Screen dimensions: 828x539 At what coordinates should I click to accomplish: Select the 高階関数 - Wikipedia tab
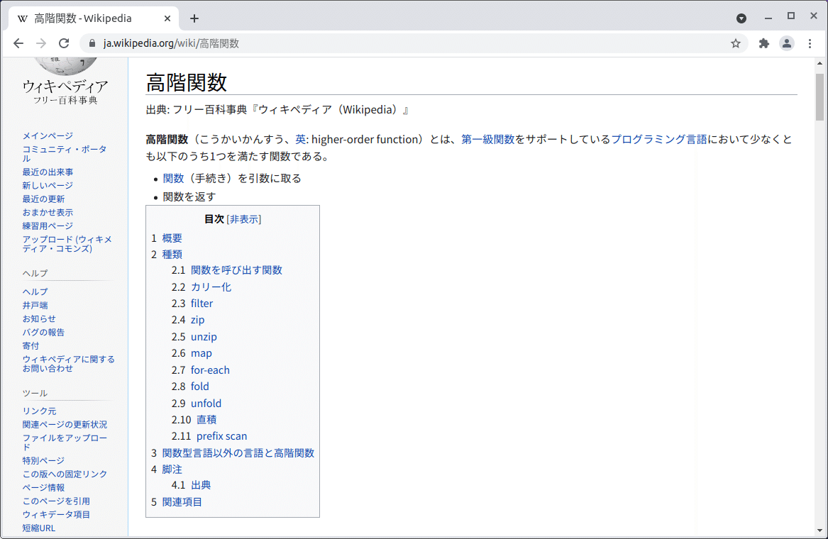(x=85, y=18)
